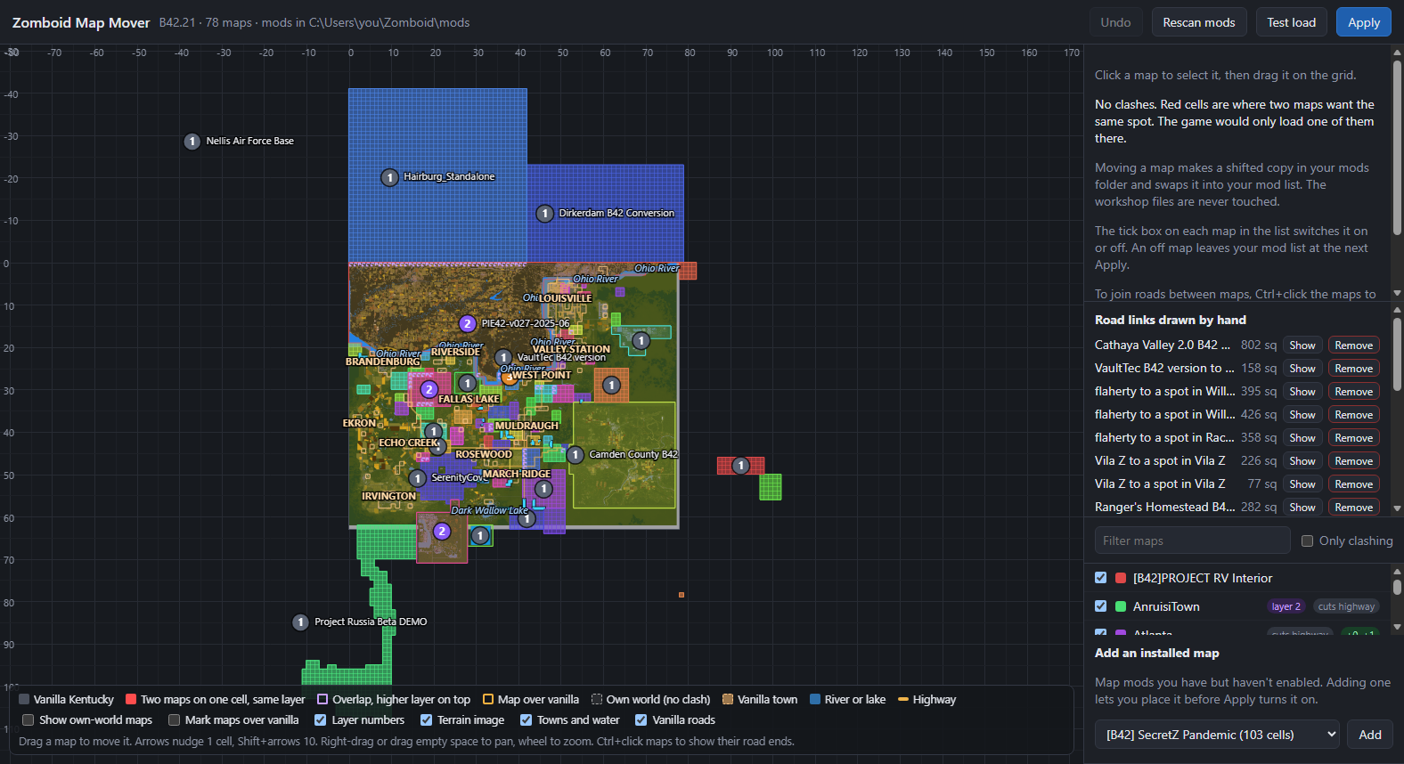The image size is (1404, 764).
Task: Click the Rescan mods button
Action: [x=1199, y=22]
